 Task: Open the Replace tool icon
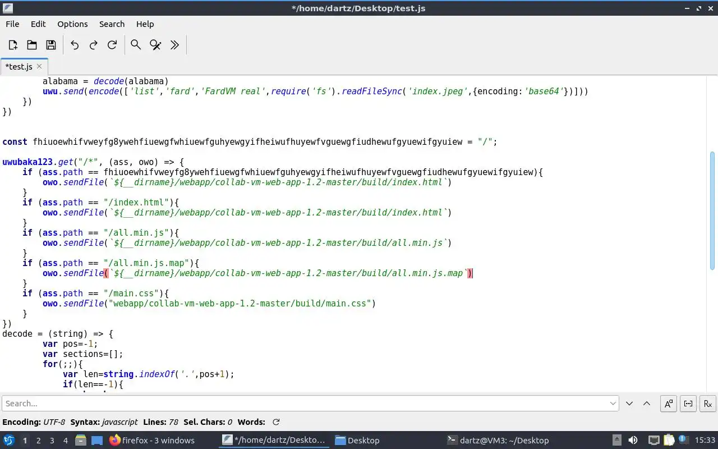click(x=155, y=45)
